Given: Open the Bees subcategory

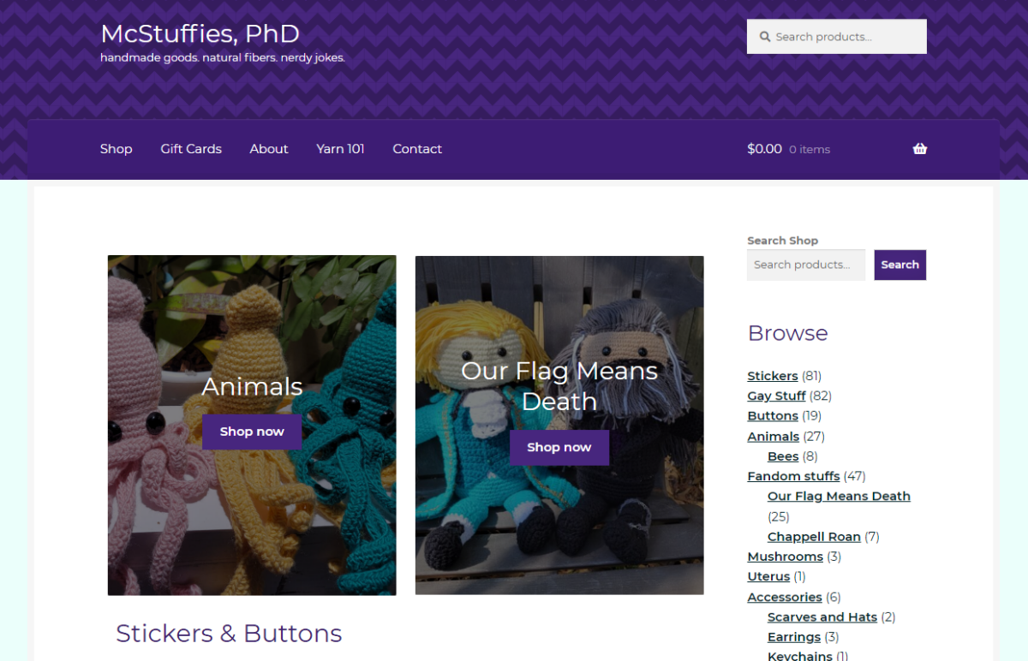Looking at the screenshot, I should tap(783, 456).
